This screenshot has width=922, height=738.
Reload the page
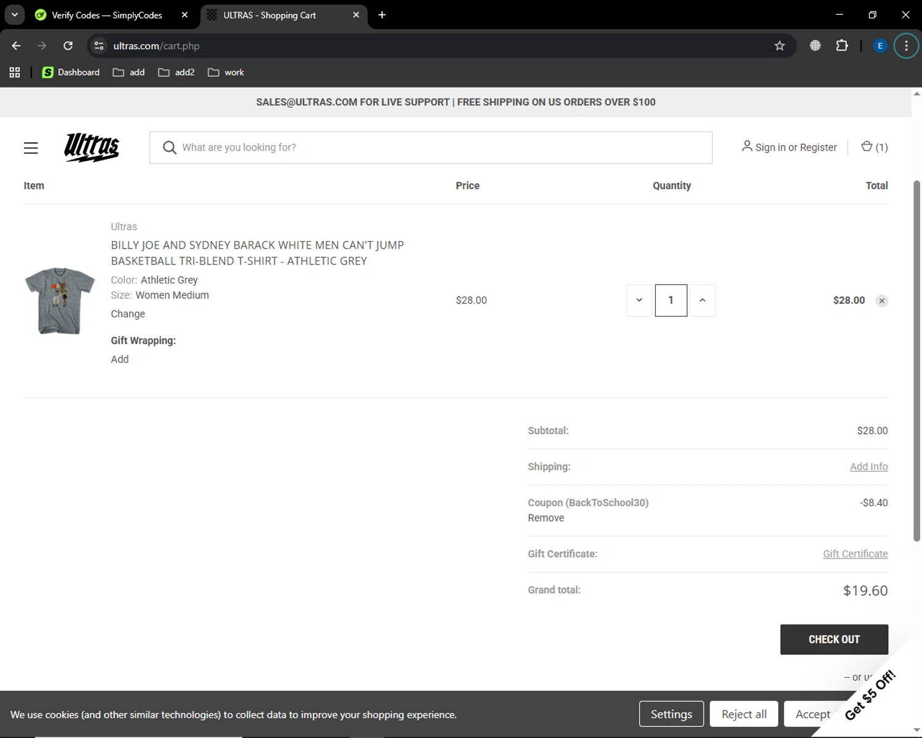(68, 46)
